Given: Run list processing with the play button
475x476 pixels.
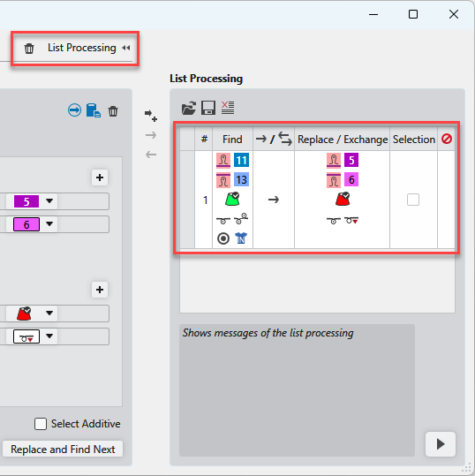Looking at the screenshot, I should coord(441,444).
